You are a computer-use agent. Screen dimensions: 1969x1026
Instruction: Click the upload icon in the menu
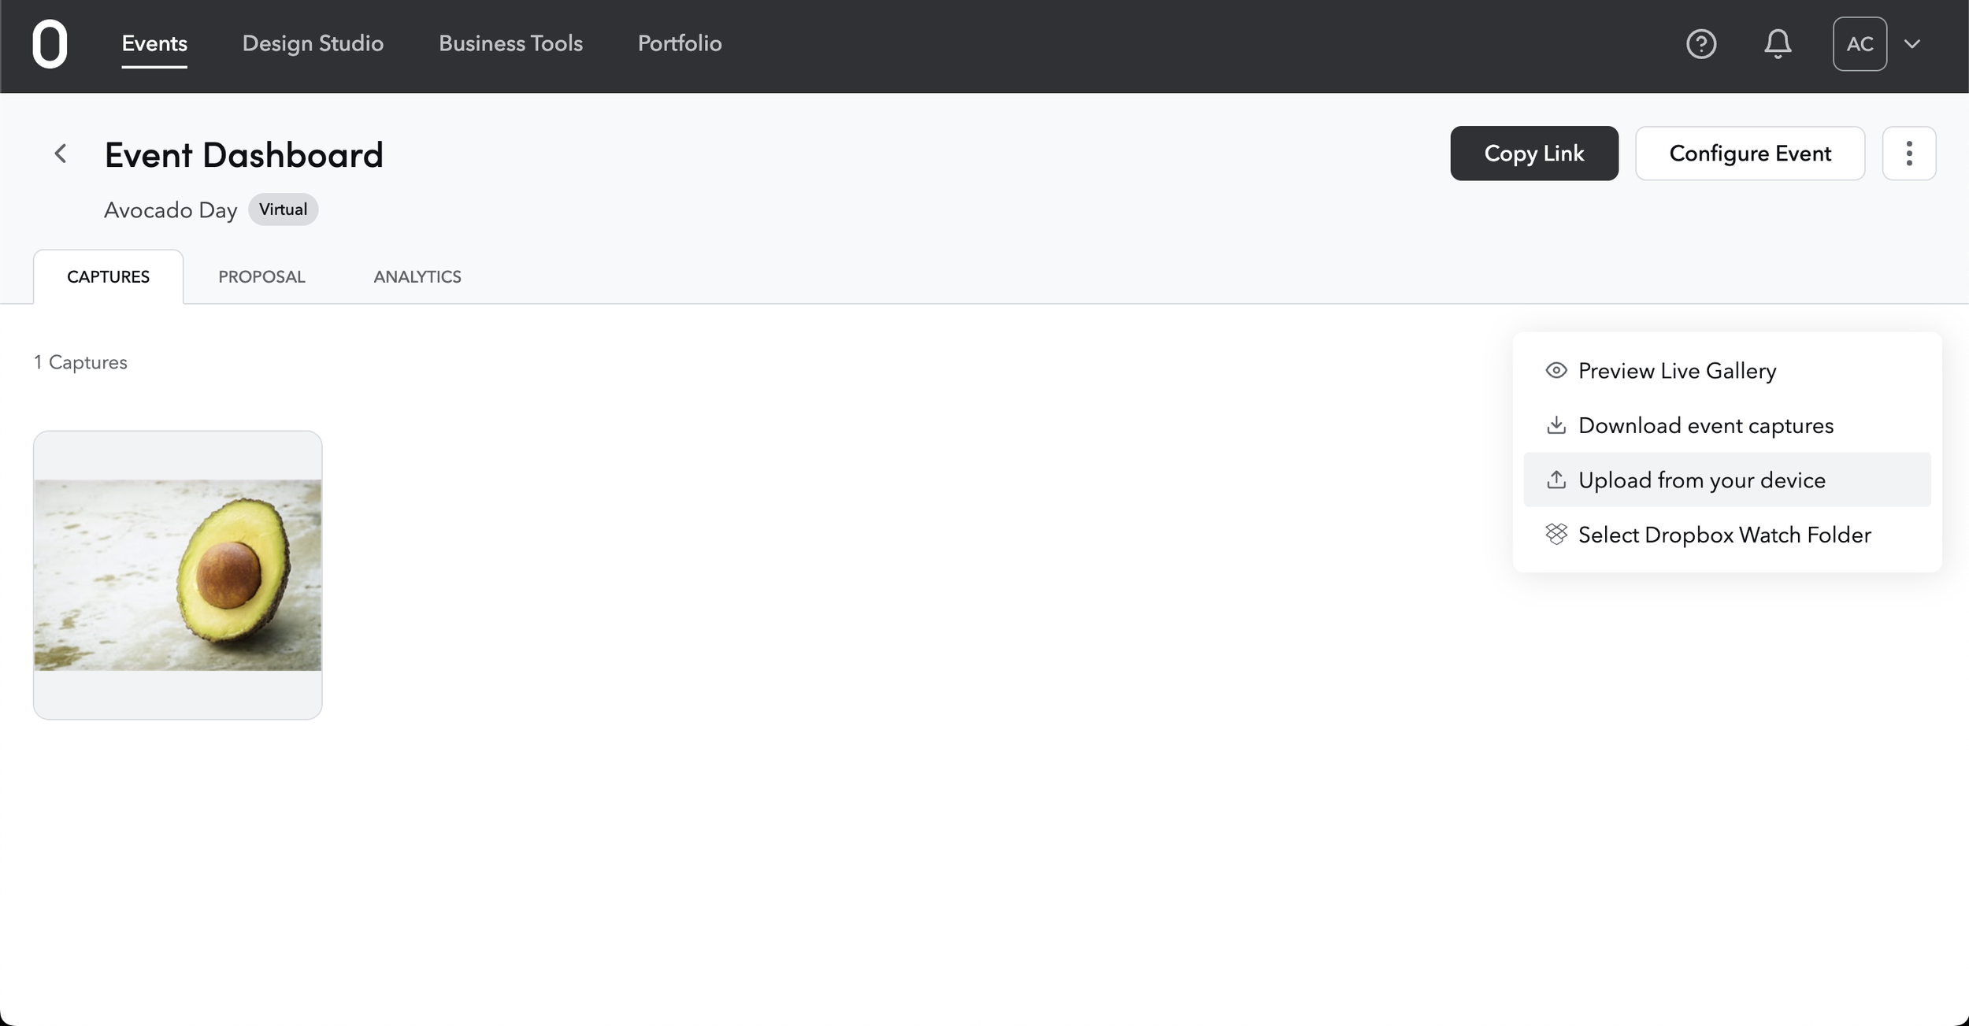(x=1556, y=480)
